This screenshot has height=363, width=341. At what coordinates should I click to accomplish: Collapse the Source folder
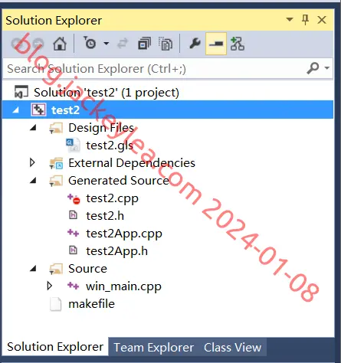[x=33, y=269]
